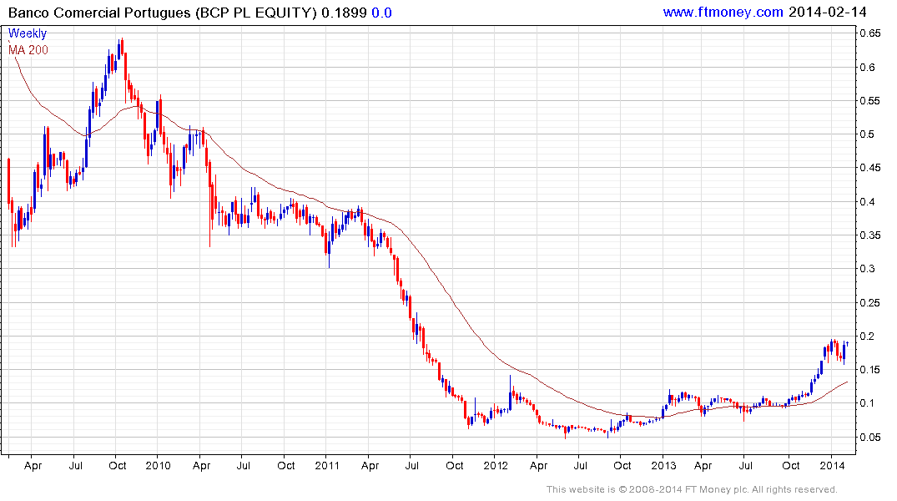Image resolution: width=897 pixels, height=501 pixels.
Task: Click the 2013 year label on time axis
Action: pyautogui.click(x=663, y=465)
